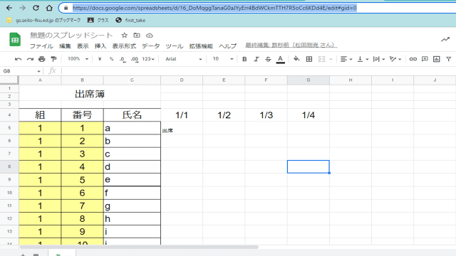Toggle italic formatting
Image resolution: width=456 pixels, height=256 pixels.
[256, 59]
